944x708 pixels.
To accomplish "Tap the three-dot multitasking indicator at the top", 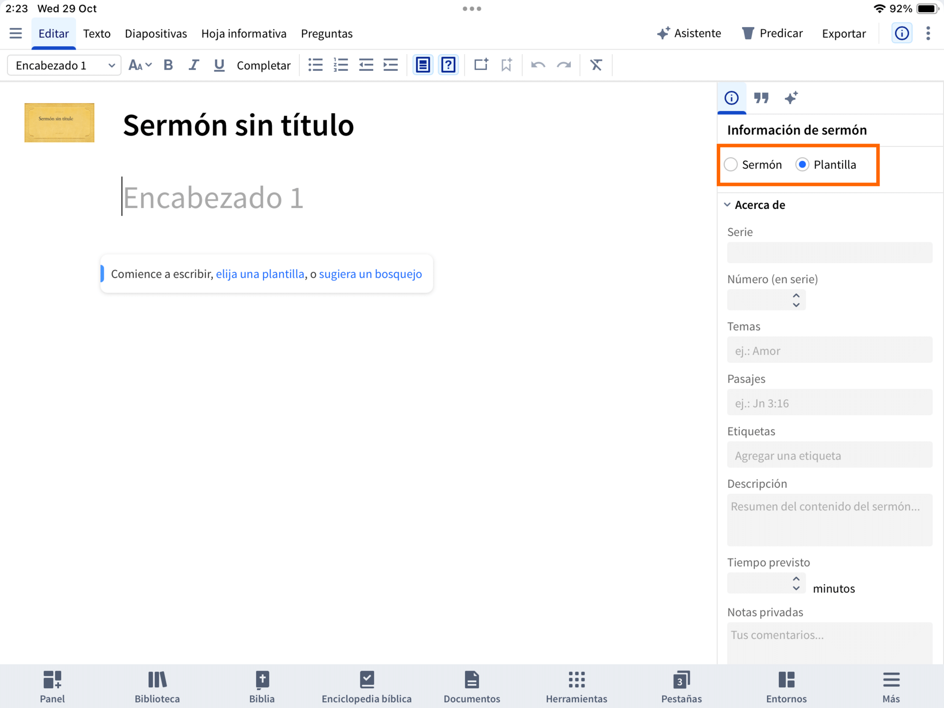I will point(472,8).
